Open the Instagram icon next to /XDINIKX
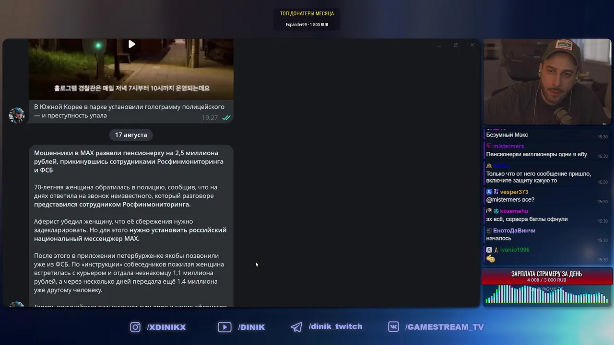This screenshot has height=345, width=614. 135,327
